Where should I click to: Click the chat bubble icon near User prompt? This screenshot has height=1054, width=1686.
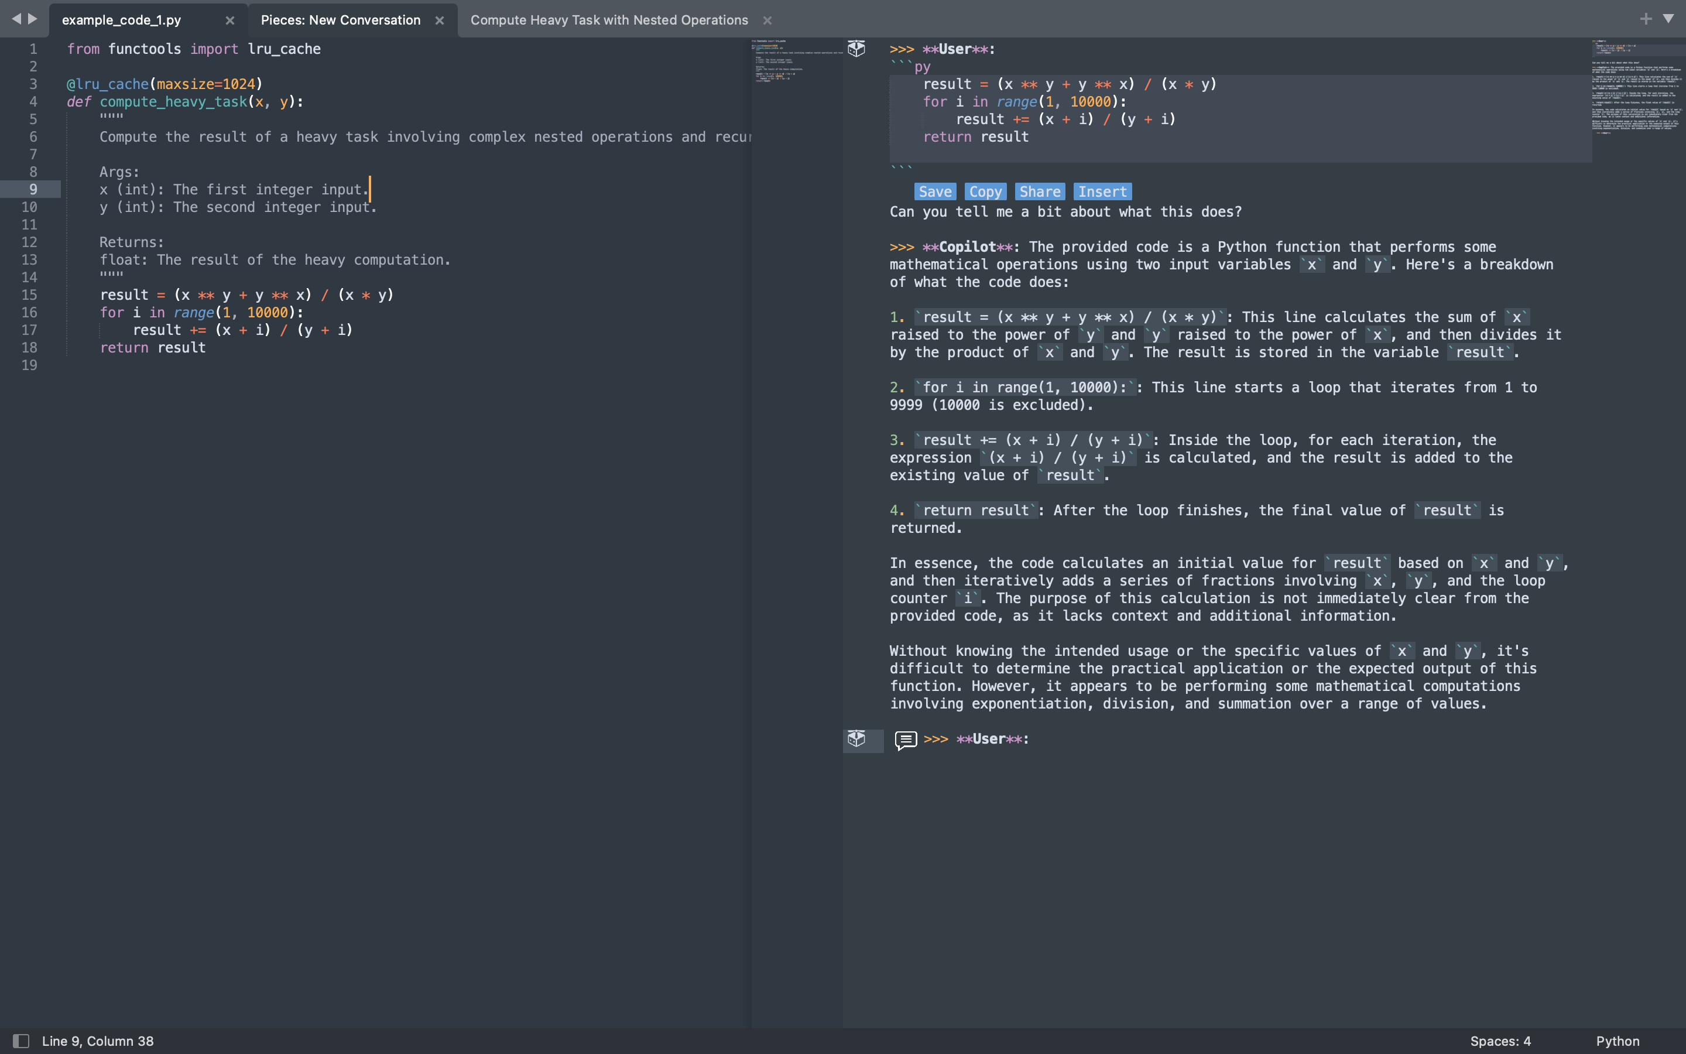tap(905, 740)
